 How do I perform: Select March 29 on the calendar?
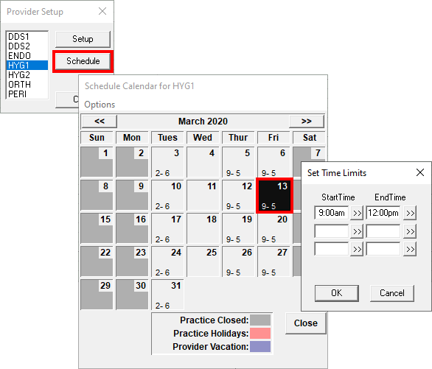click(x=97, y=295)
